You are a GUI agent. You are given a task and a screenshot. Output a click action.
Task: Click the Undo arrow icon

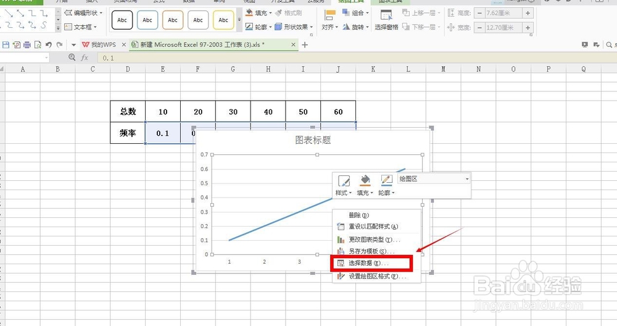click(48, 45)
